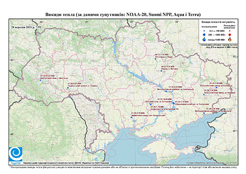Select the large red circle legend marker
The width and height of the screenshot is (246, 174).
pyautogui.click(x=230, y=35)
